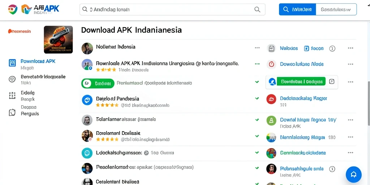Expand the green chevron of "Tulanlameralsasar" row
The width and height of the screenshot is (370, 185).
pos(257,120)
